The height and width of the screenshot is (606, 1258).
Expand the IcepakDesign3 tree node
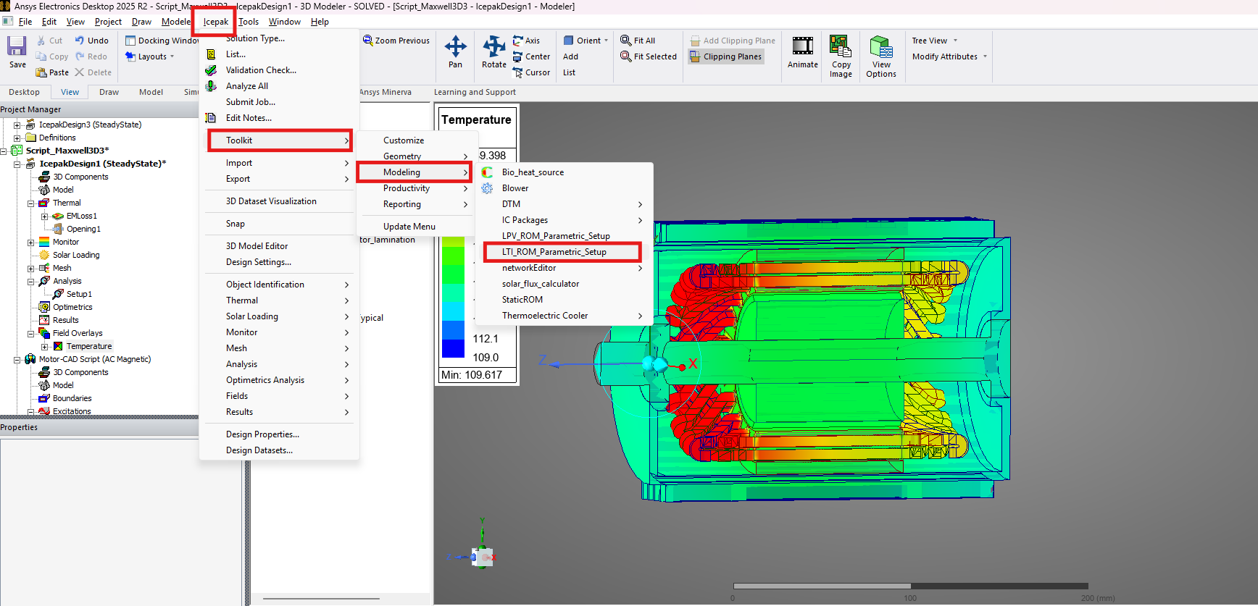[17, 125]
